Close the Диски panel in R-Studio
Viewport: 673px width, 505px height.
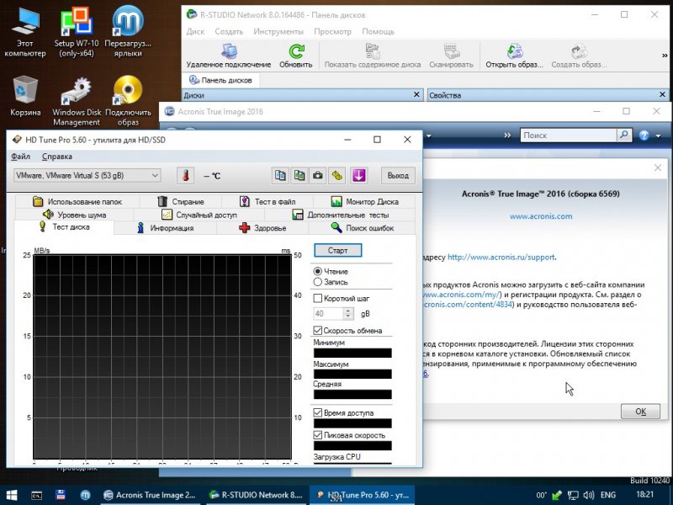click(x=416, y=94)
